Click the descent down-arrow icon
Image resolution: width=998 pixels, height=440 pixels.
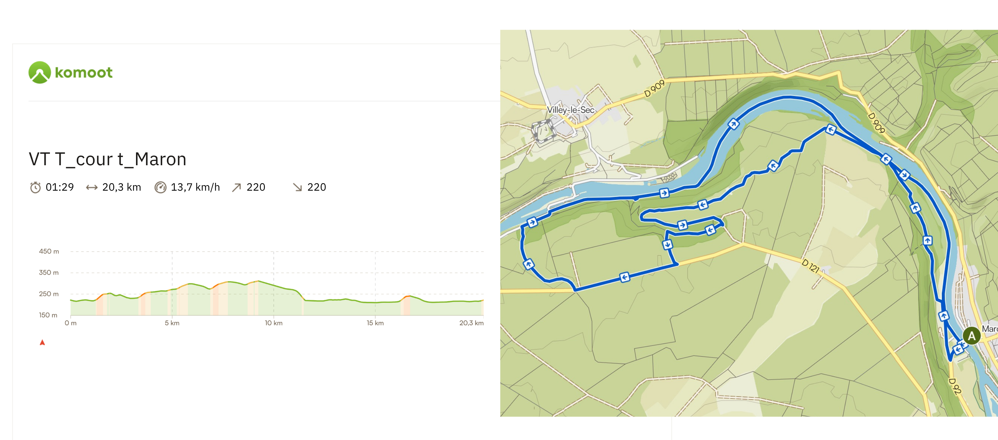[297, 187]
